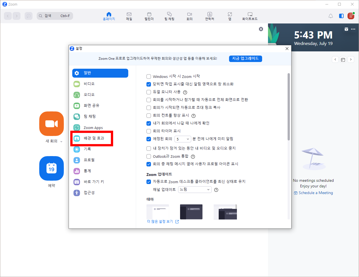Turn on 회의 타이머 표시
Screen dimensions: 359x277
tap(148, 131)
